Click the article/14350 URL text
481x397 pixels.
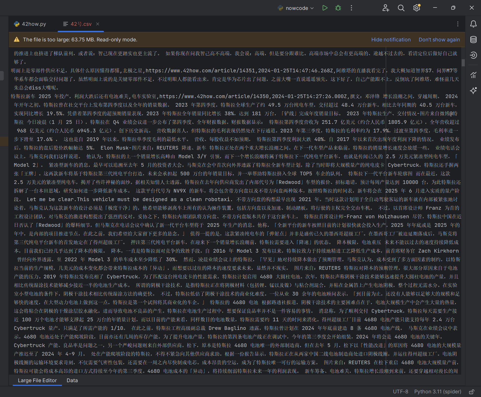tap(214, 96)
